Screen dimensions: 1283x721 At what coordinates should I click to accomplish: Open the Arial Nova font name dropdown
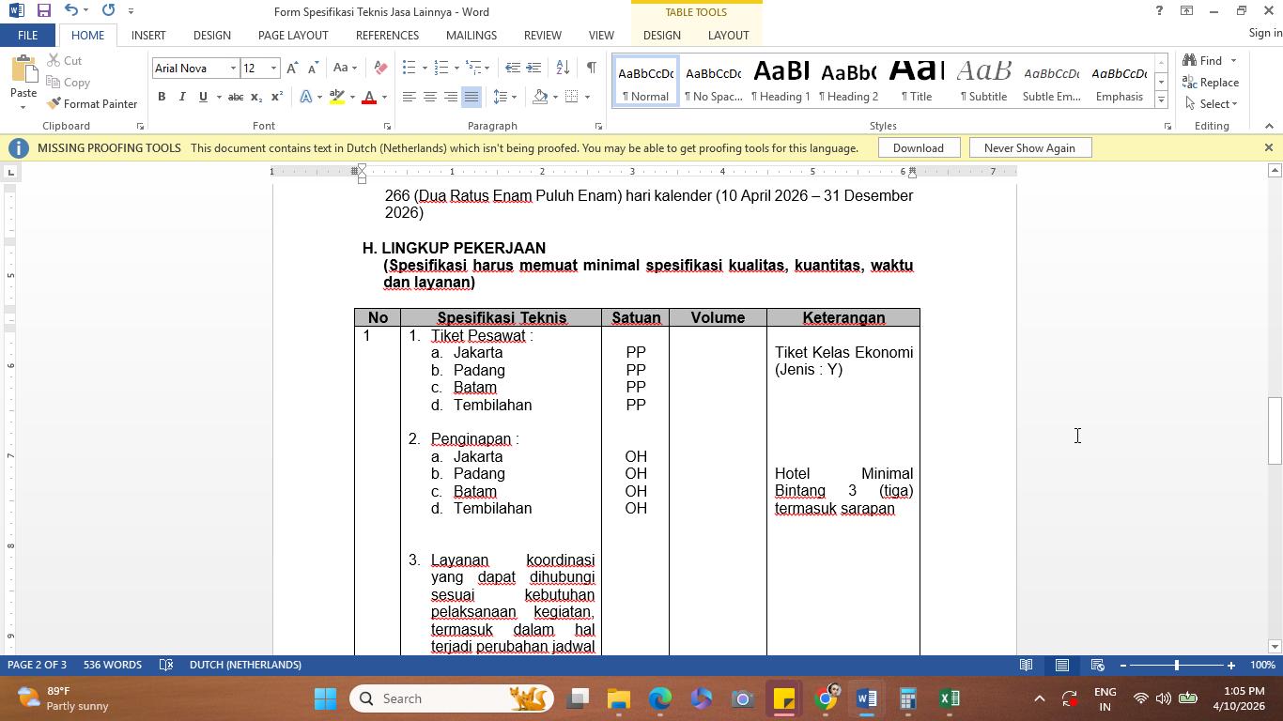tap(233, 69)
